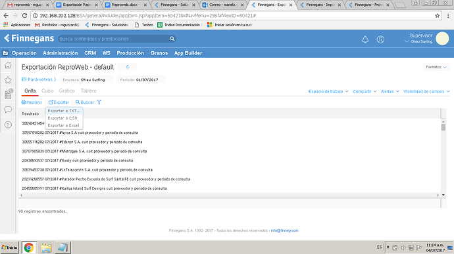Open the notifications bell icon
Viewport: 454px width, 254px height.
click(x=365, y=39)
